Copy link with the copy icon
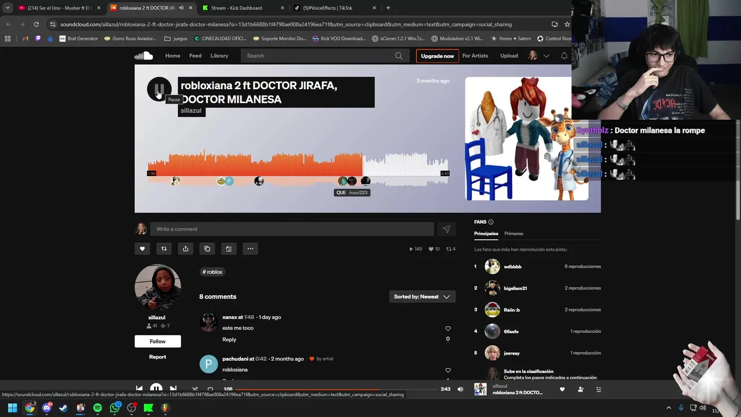Screen dimensions: 741x417 (207, 248)
